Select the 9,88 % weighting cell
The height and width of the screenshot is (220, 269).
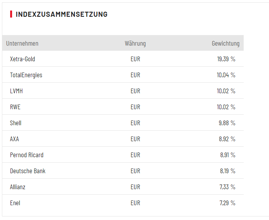(x=227, y=123)
